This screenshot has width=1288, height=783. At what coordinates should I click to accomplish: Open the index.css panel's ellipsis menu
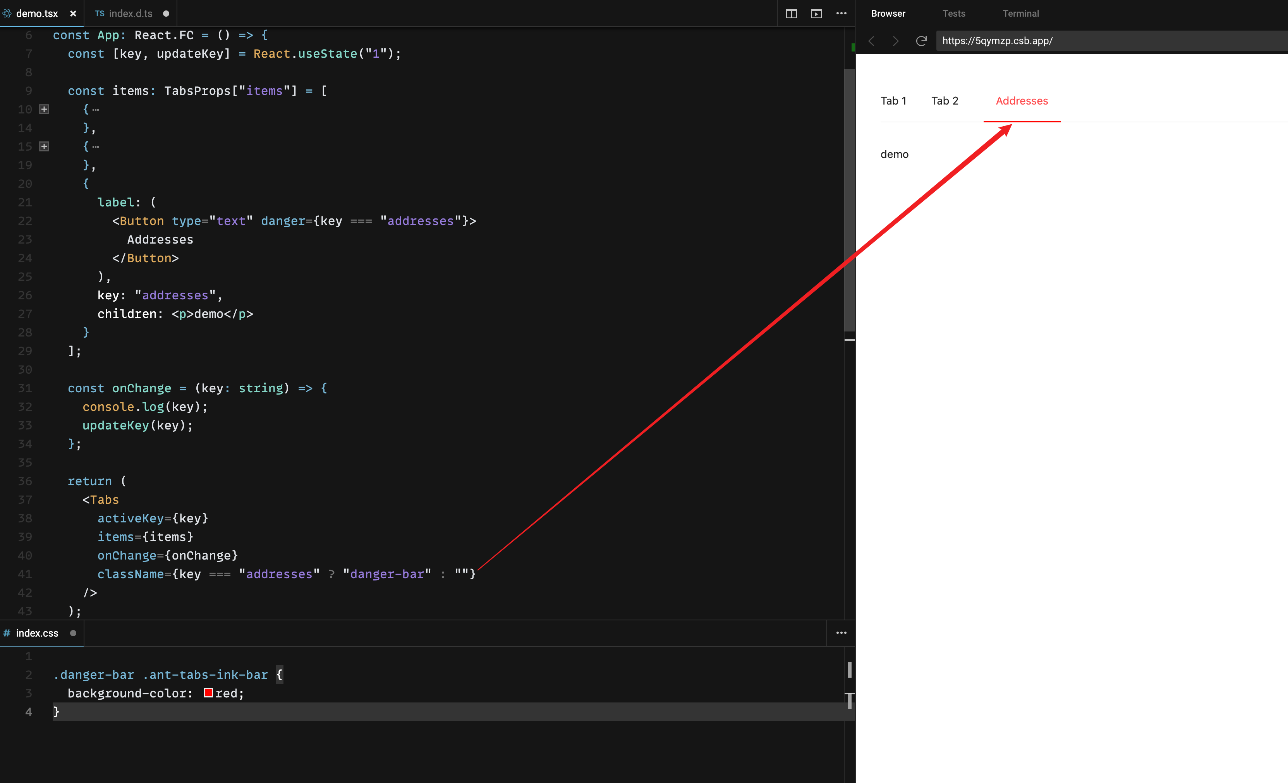[841, 633]
